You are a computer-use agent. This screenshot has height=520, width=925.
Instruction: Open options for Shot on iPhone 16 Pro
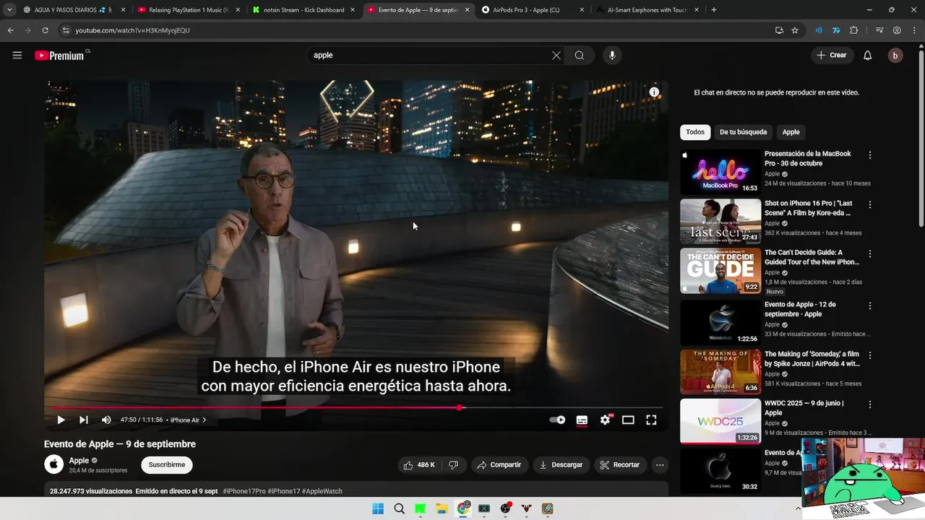click(870, 204)
